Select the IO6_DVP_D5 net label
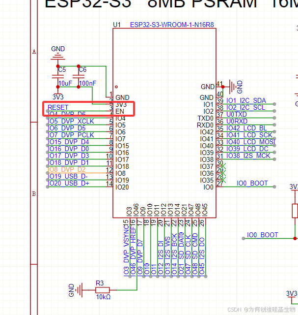This screenshot has height=315, width=298. click(x=67, y=128)
